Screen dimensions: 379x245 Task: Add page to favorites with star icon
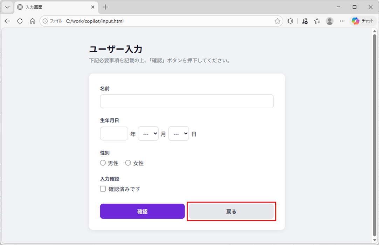pyautogui.click(x=277, y=21)
